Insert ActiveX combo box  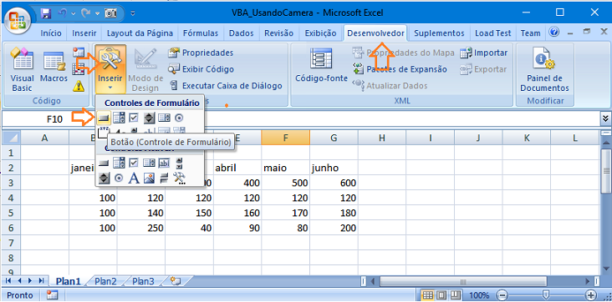119,163
